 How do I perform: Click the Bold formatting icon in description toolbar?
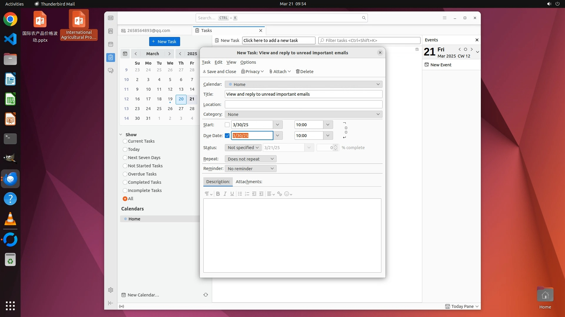pos(218,194)
